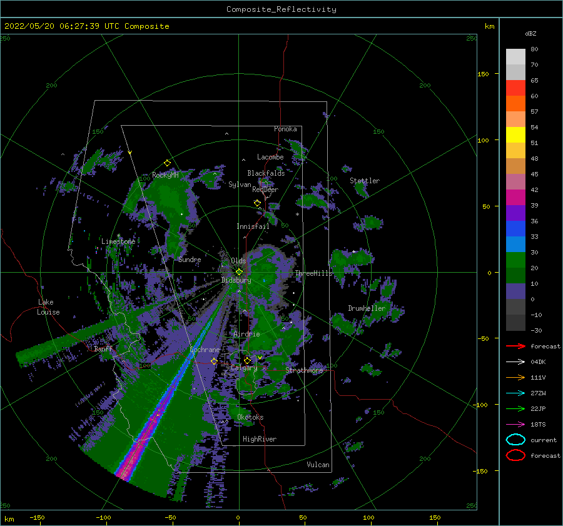Click the red forecast ellipse icon
This screenshot has height=526, width=563.
pos(515,455)
